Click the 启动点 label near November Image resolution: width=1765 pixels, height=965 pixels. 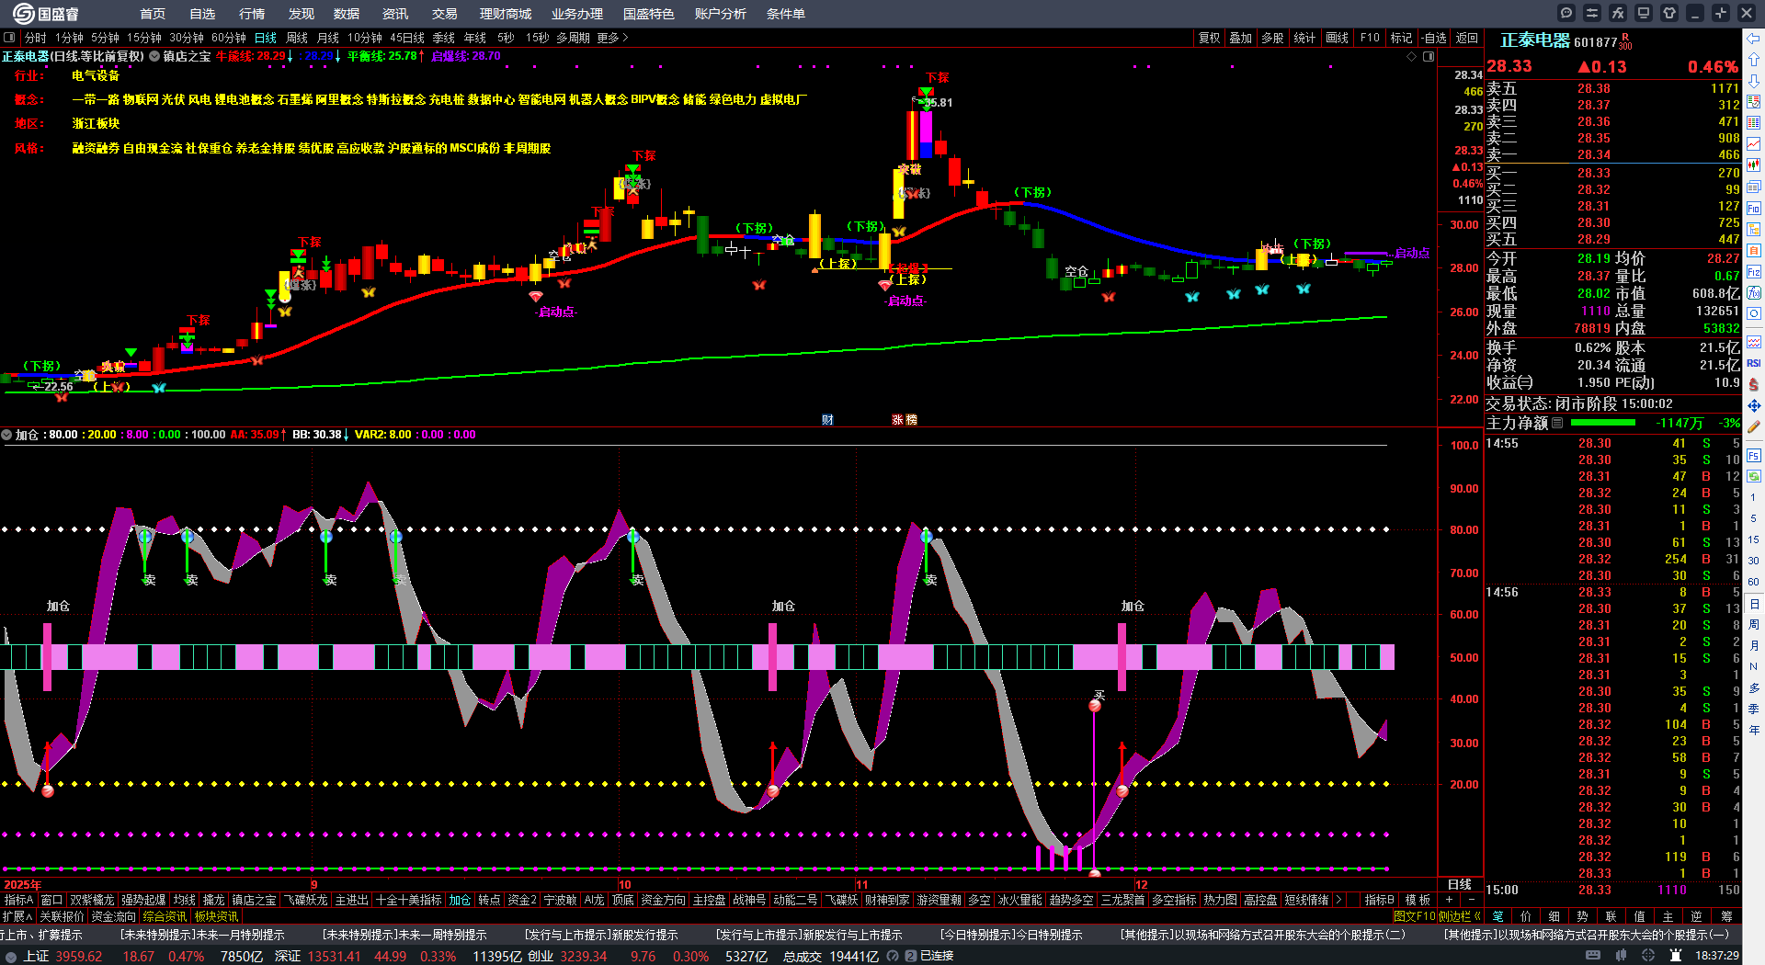(x=905, y=301)
